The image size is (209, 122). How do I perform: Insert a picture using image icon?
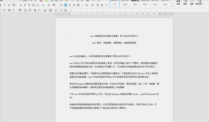(25, 10)
